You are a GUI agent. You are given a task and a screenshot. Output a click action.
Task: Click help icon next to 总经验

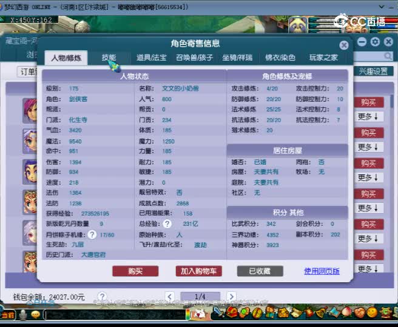tap(167, 223)
